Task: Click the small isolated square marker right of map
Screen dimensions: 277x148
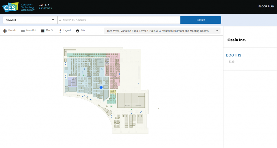Action: tap(159, 108)
